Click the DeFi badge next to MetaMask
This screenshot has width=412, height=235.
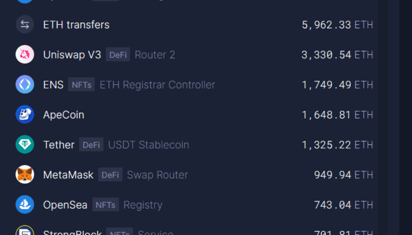[110, 175]
